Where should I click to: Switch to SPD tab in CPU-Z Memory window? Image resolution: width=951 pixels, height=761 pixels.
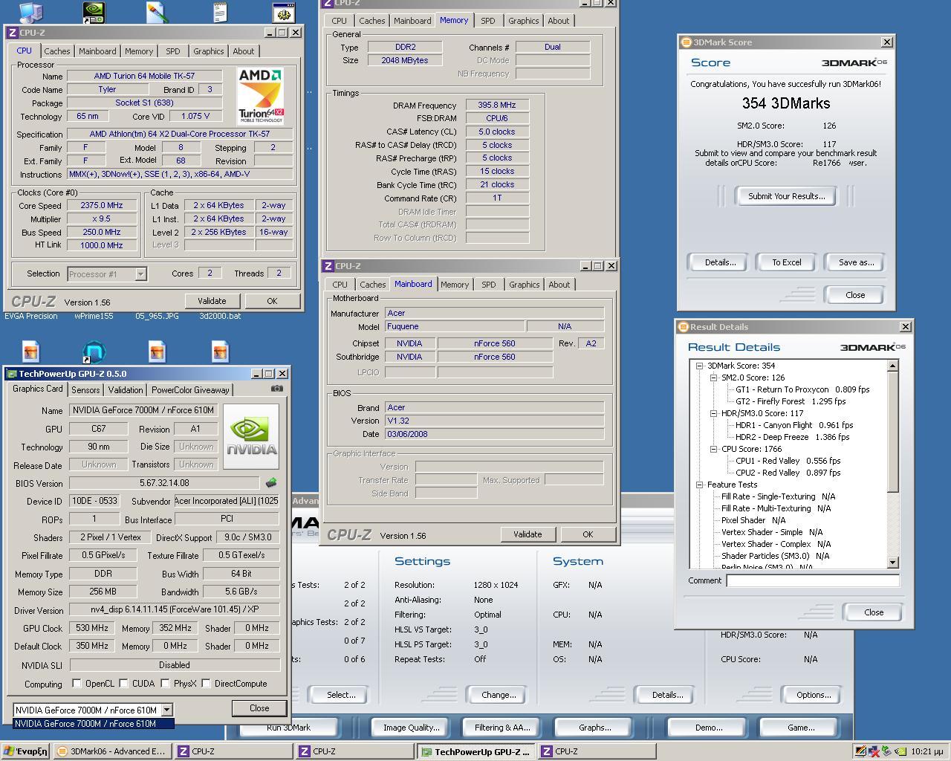coord(488,21)
